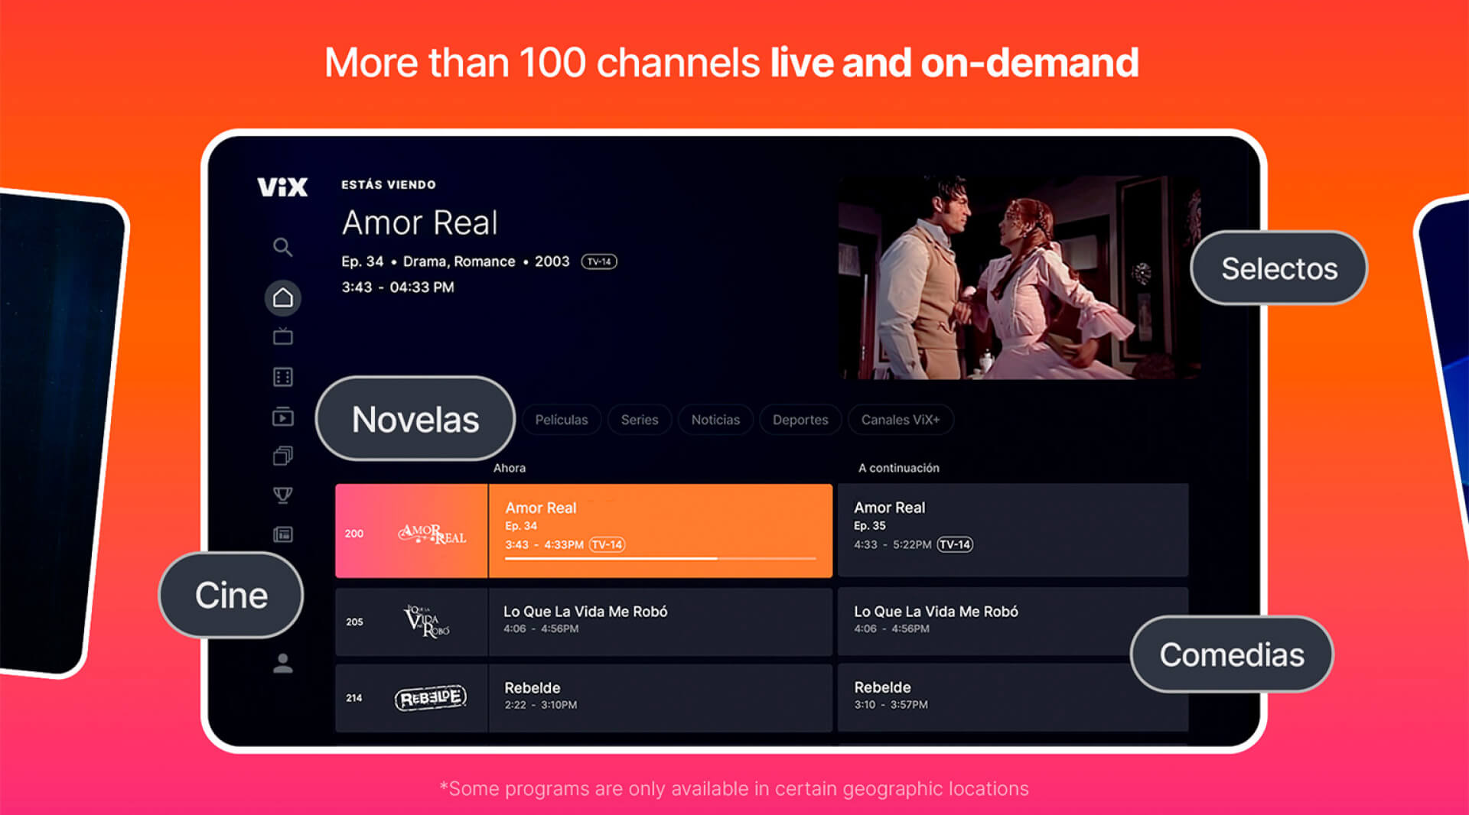The image size is (1469, 815).
Task: Open the live TV icon in sidebar
Action: (282, 336)
